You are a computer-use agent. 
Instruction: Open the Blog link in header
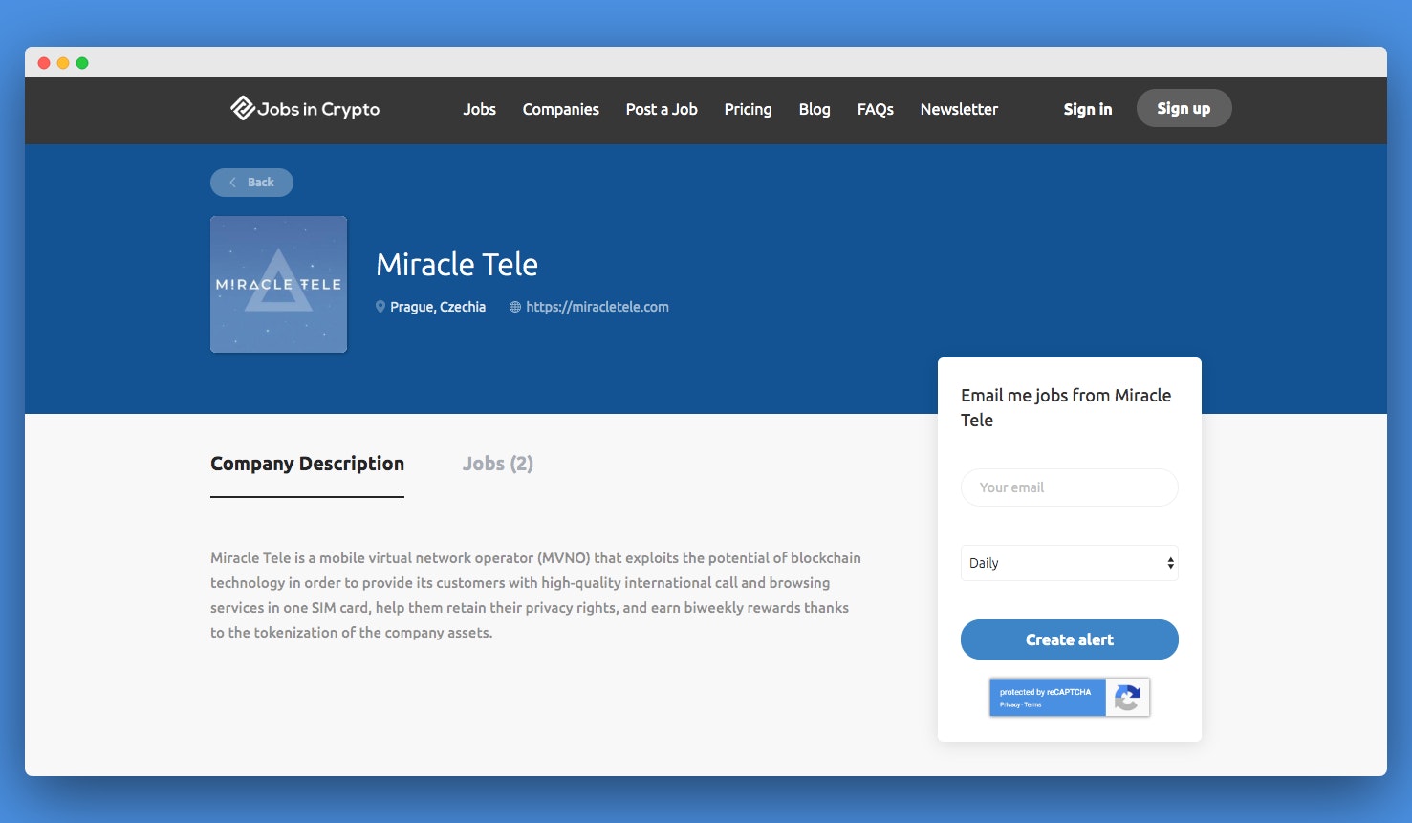(815, 109)
